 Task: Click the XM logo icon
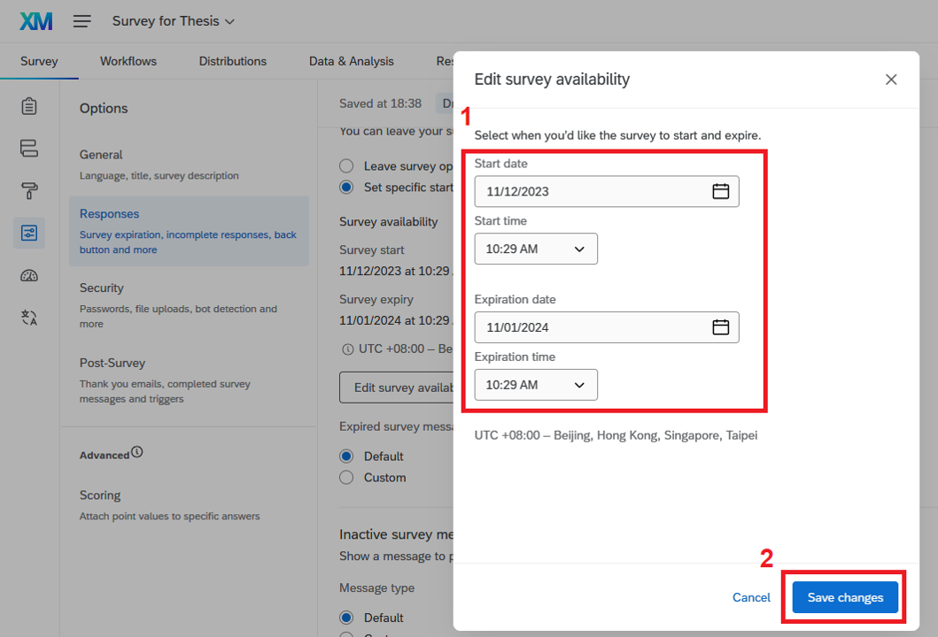tap(35, 21)
